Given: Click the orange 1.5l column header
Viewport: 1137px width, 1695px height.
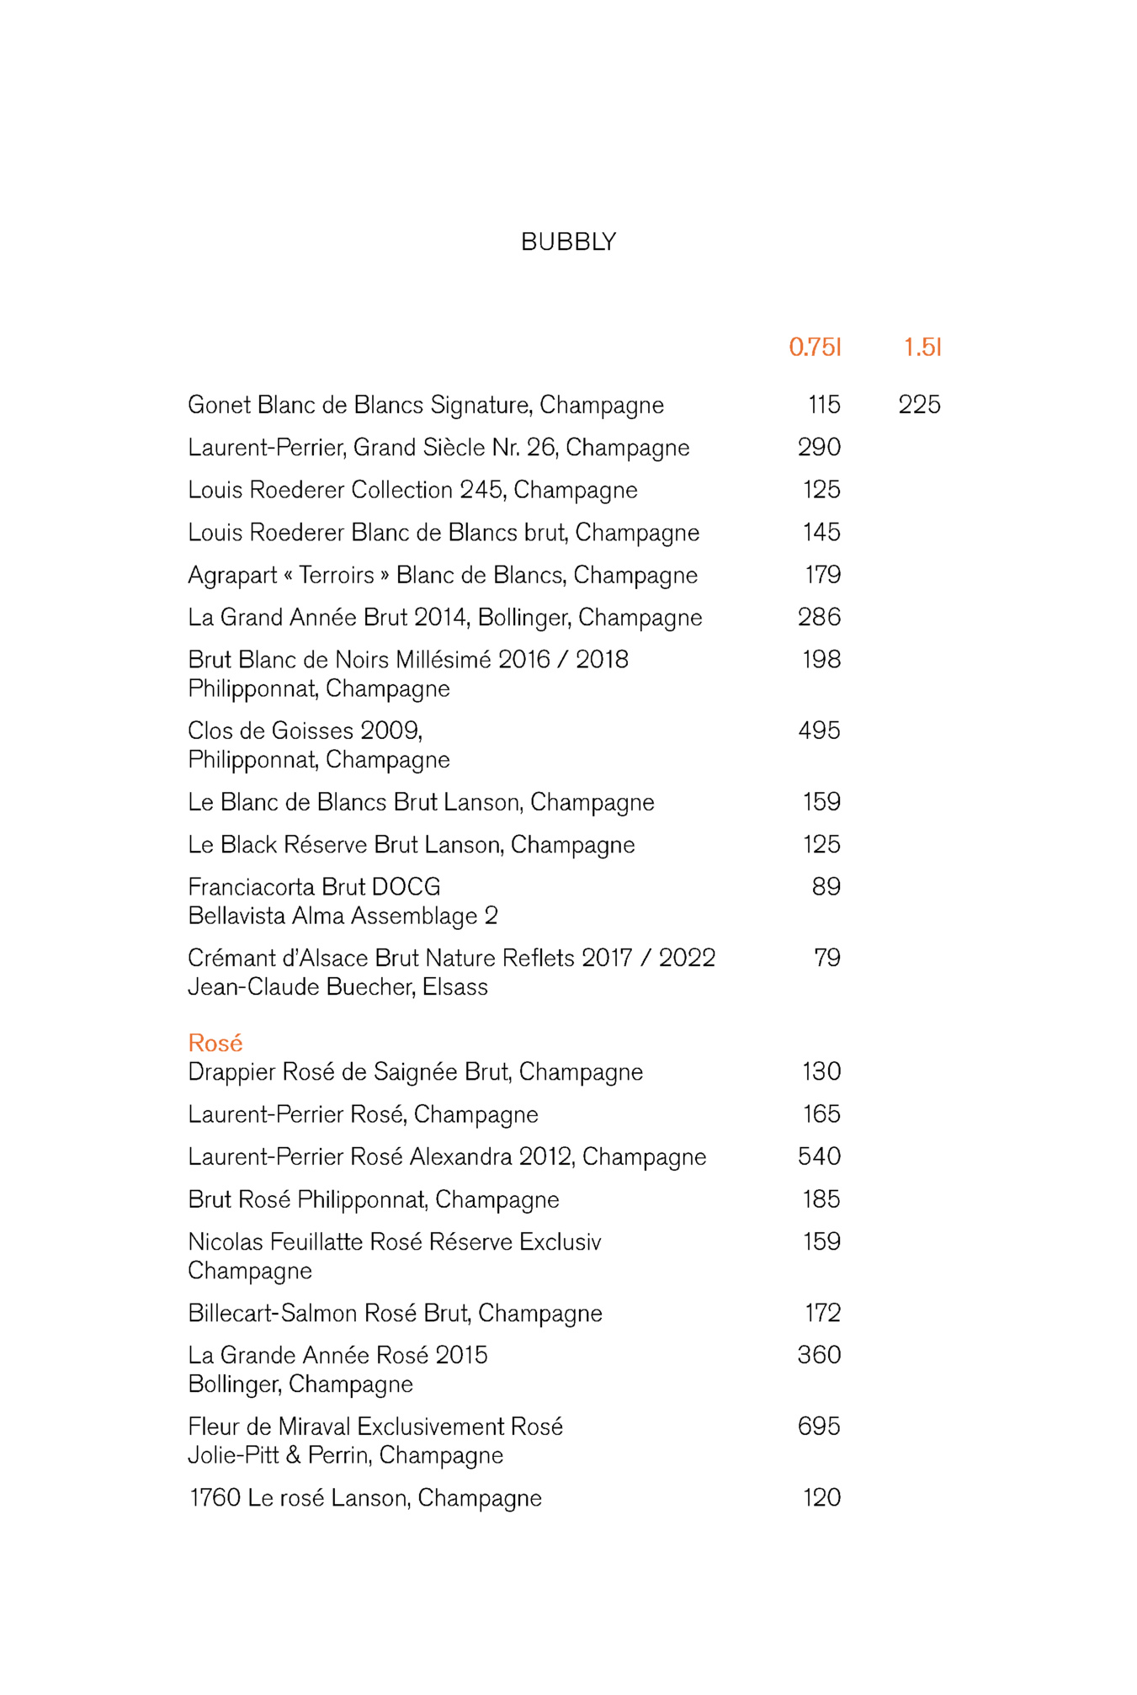Looking at the screenshot, I should (x=922, y=347).
